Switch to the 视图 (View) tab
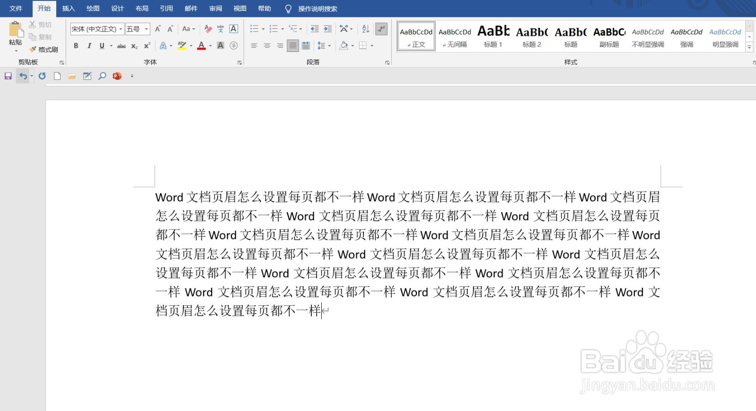756x411 pixels. click(240, 9)
